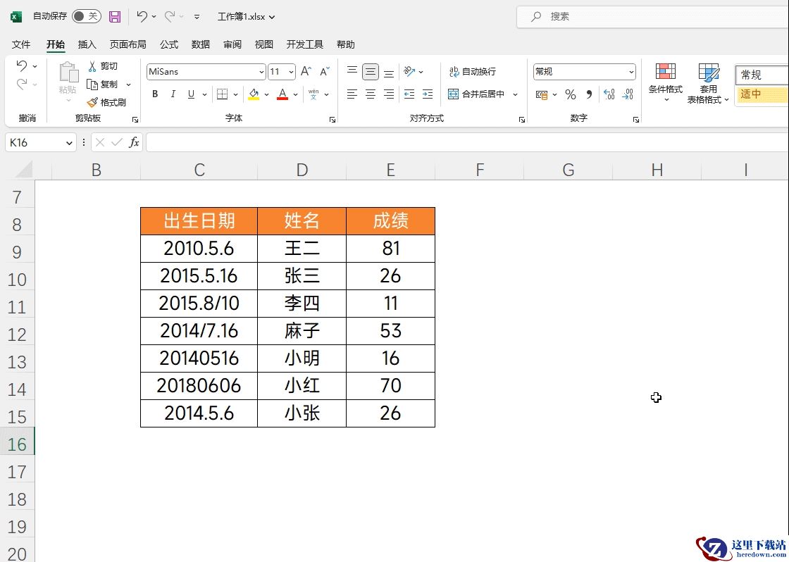
Task: Select column D header
Action: pyautogui.click(x=302, y=170)
